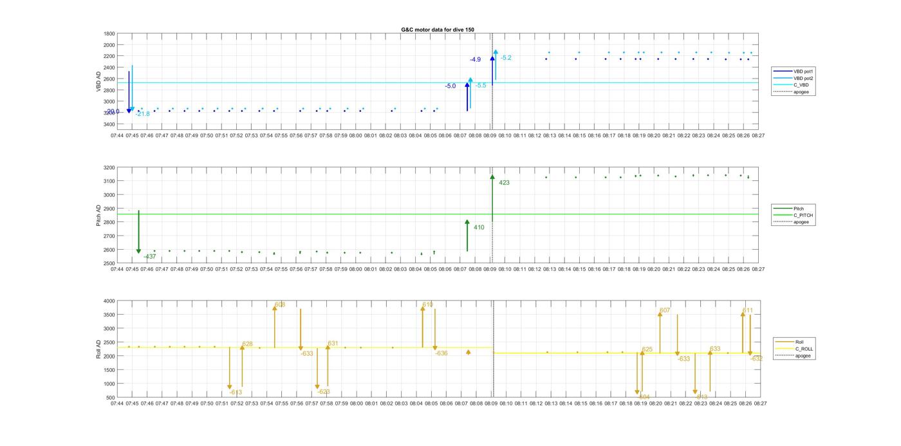The height and width of the screenshot is (446, 901).
Task: Click the '410' annotation in the Pitch plot
Action: coord(479,227)
